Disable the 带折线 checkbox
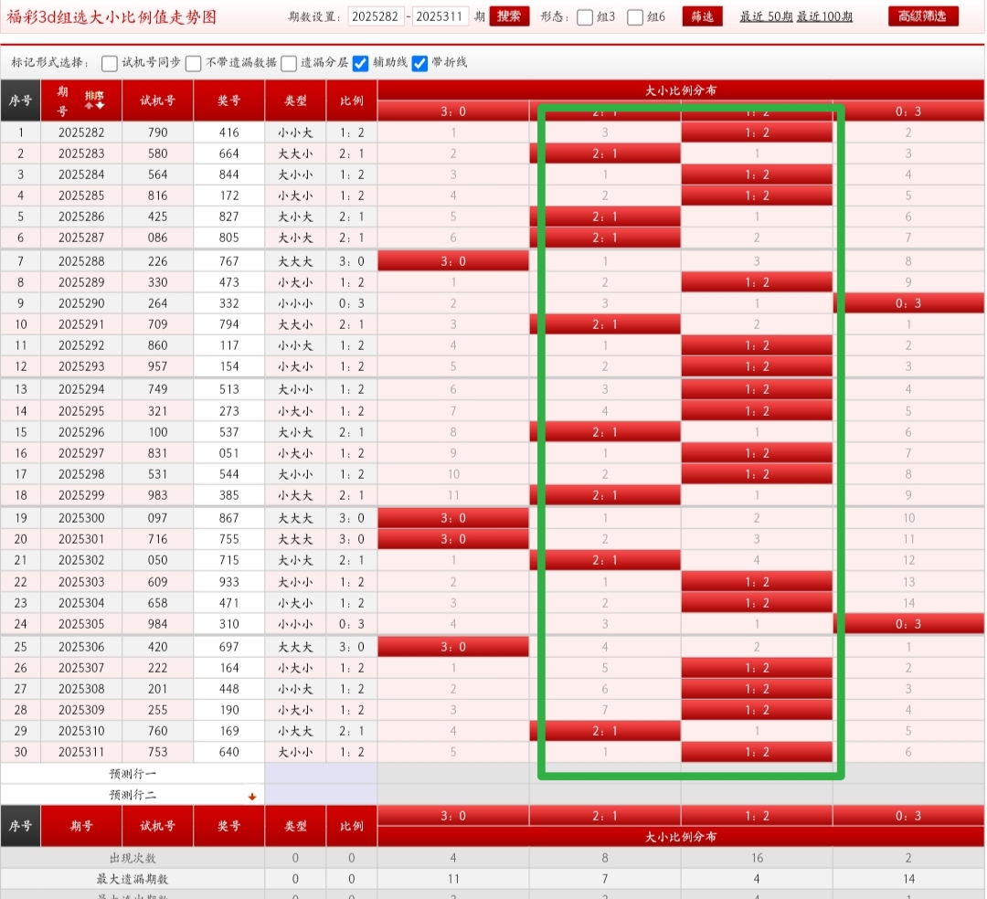The width and height of the screenshot is (987, 899). pos(420,63)
